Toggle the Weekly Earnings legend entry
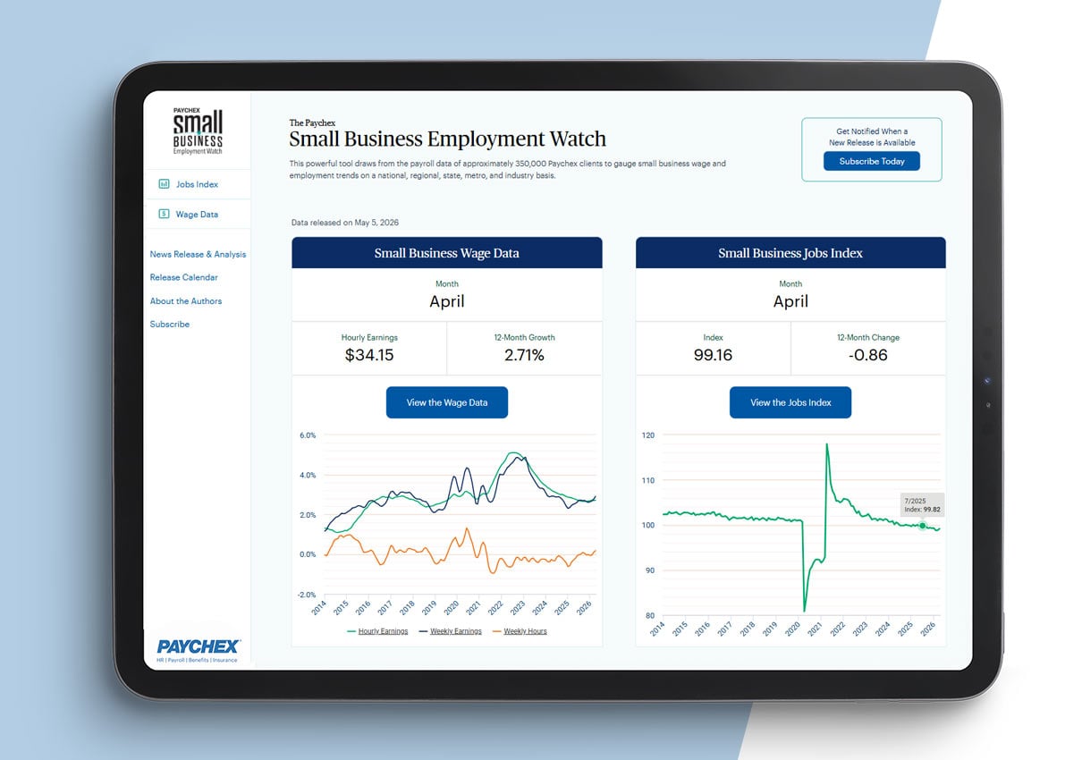Image resolution: width=1082 pixels, height=760 pixels. (451, 631)
